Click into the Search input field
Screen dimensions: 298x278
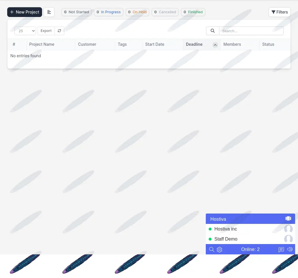(251, 31)
